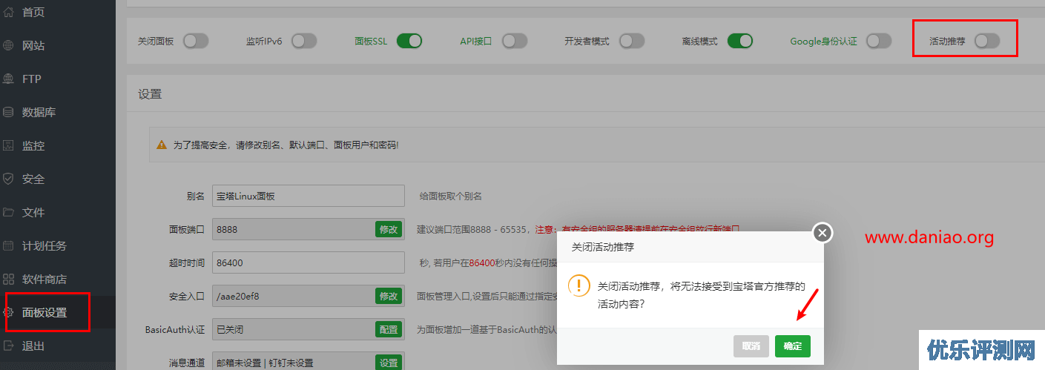Click the logout icon beside 退出
This screenshot has height=370, width=1045.
tap(9, 346)
